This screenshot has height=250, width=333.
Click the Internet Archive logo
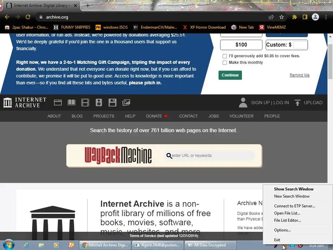click(25, 103)
